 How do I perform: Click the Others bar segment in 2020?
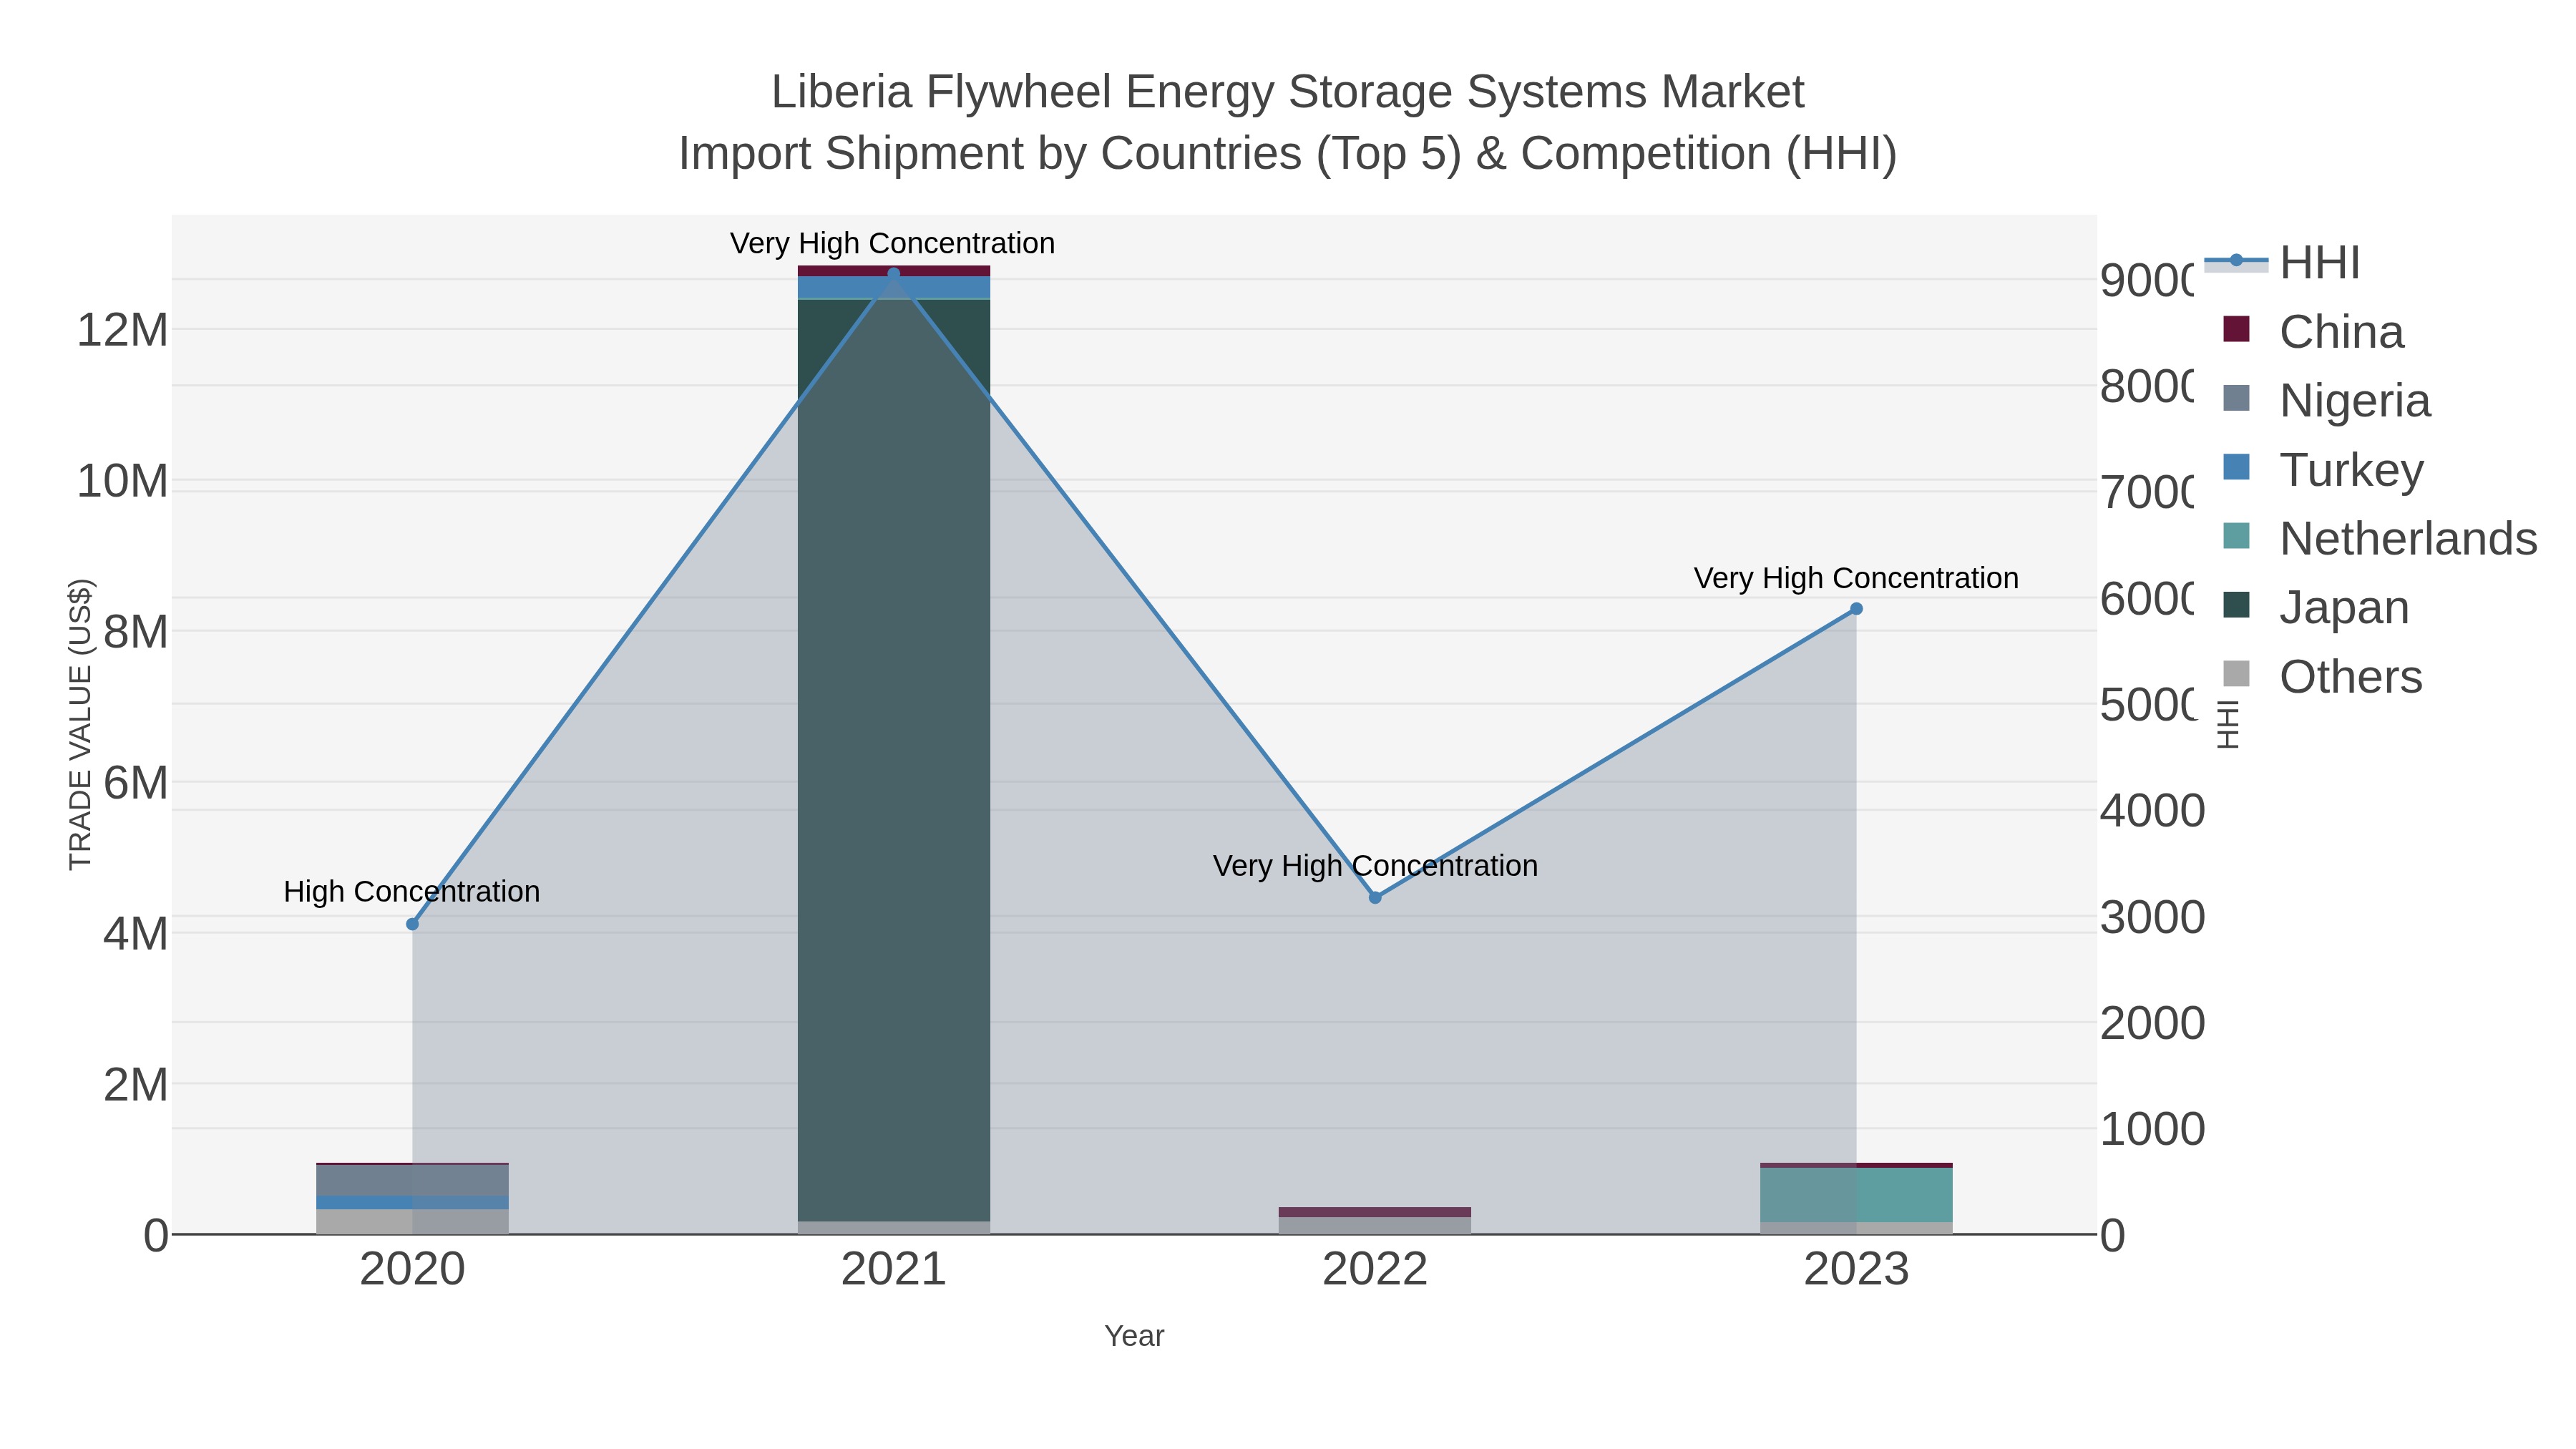coord(412,1222)
